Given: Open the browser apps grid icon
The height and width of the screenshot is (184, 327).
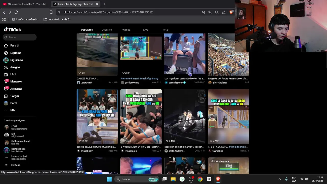Looking at the screenshot, I should [x=4, y=19].
